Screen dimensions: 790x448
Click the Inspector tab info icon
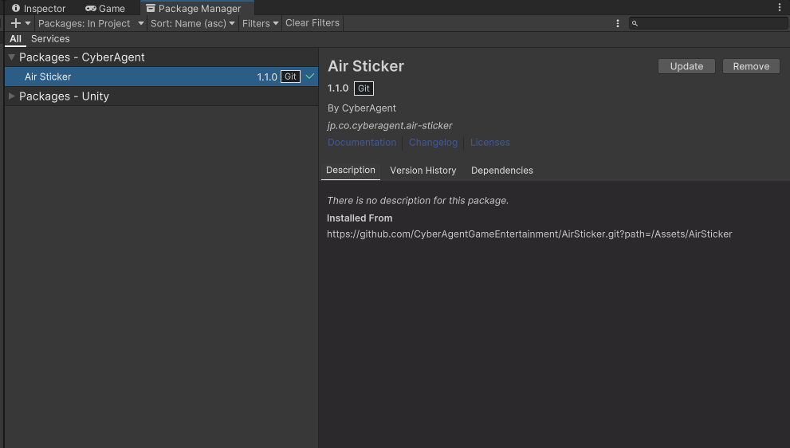pyautogui.click(x=16, y=8)
